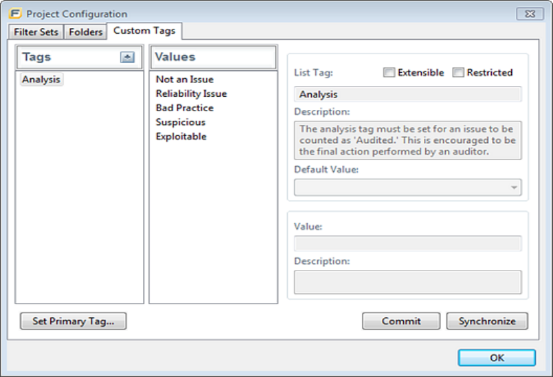Click the Fortify app icon in title bar
The height and width of the screenshot is (377, 553).
[14, 13]
